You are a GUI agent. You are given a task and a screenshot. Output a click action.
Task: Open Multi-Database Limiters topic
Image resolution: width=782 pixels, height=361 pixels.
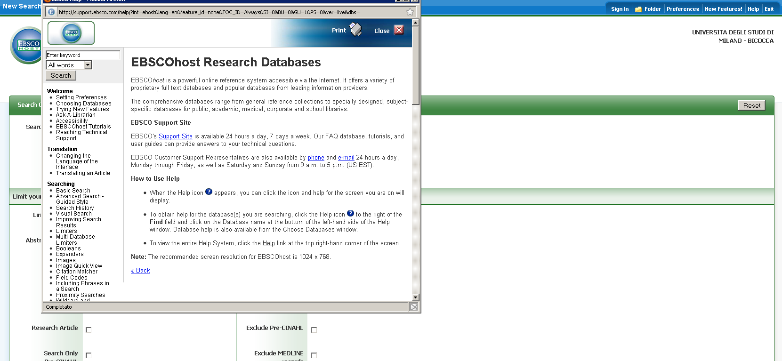pos(75,240)
